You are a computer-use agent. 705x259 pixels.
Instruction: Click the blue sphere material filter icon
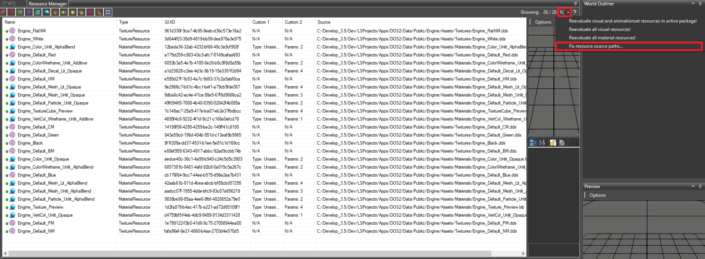[x=47, y=13]
